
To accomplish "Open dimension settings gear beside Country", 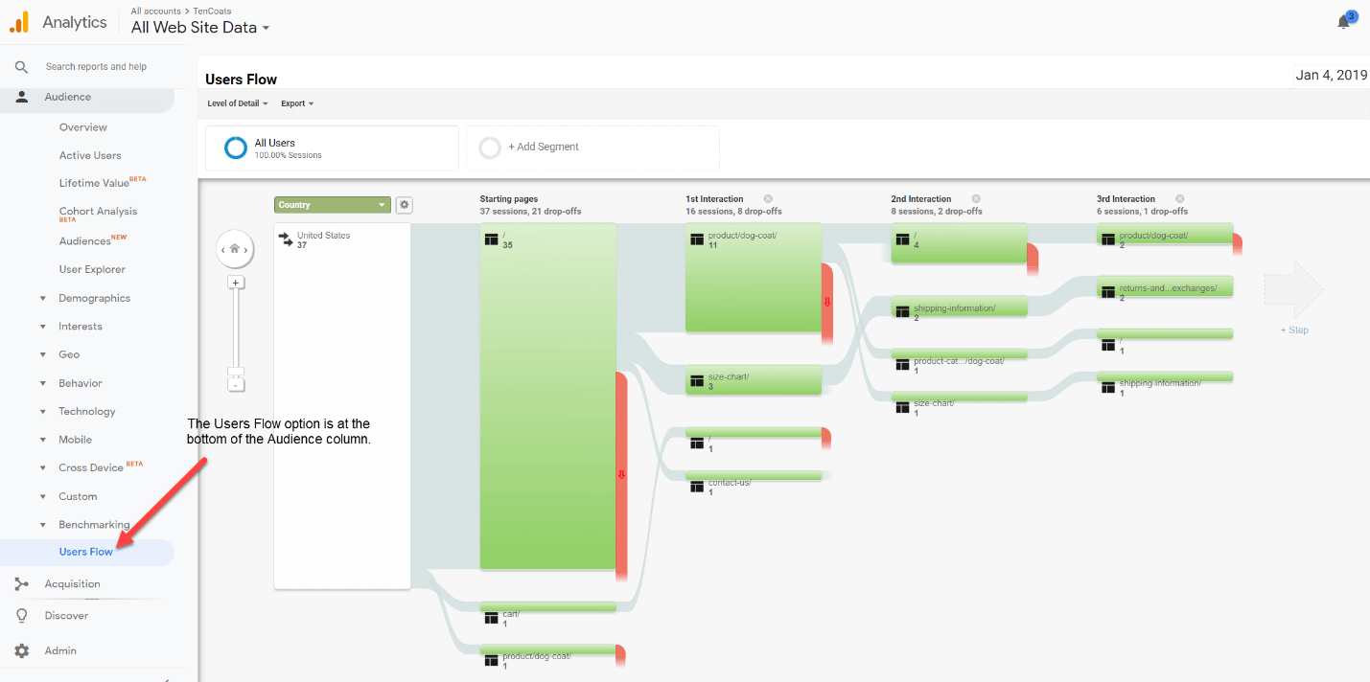I will click(405, 205).
